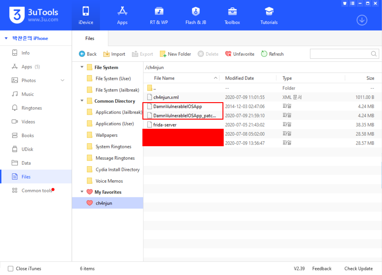Unfavorite the current folder
Screen dimensions: 382x275
[x=240, y=54]
